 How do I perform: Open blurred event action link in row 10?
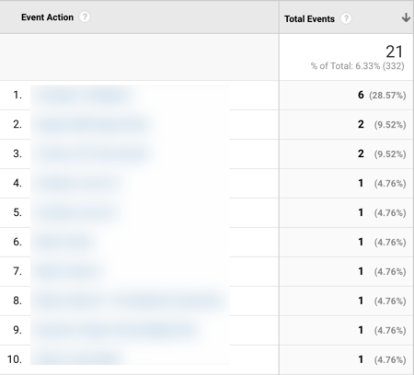pos(76,358)
